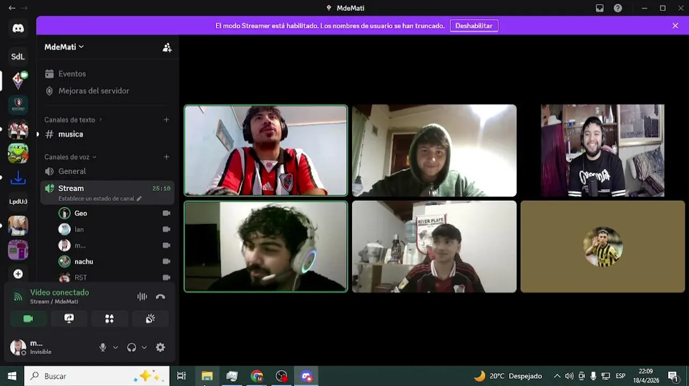Go back with left arrow
Image resolution: width=689 pixels, height=386 pixels.
[x=12, y=8]
